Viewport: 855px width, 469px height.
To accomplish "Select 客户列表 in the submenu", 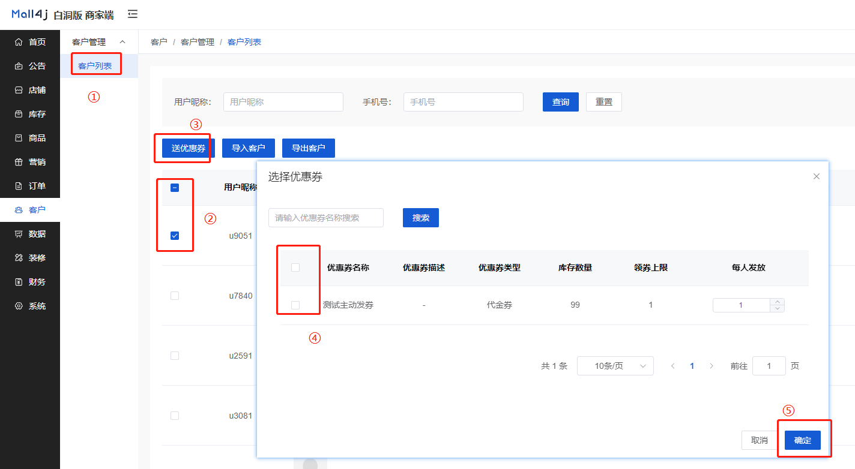I will click(99, 66).
